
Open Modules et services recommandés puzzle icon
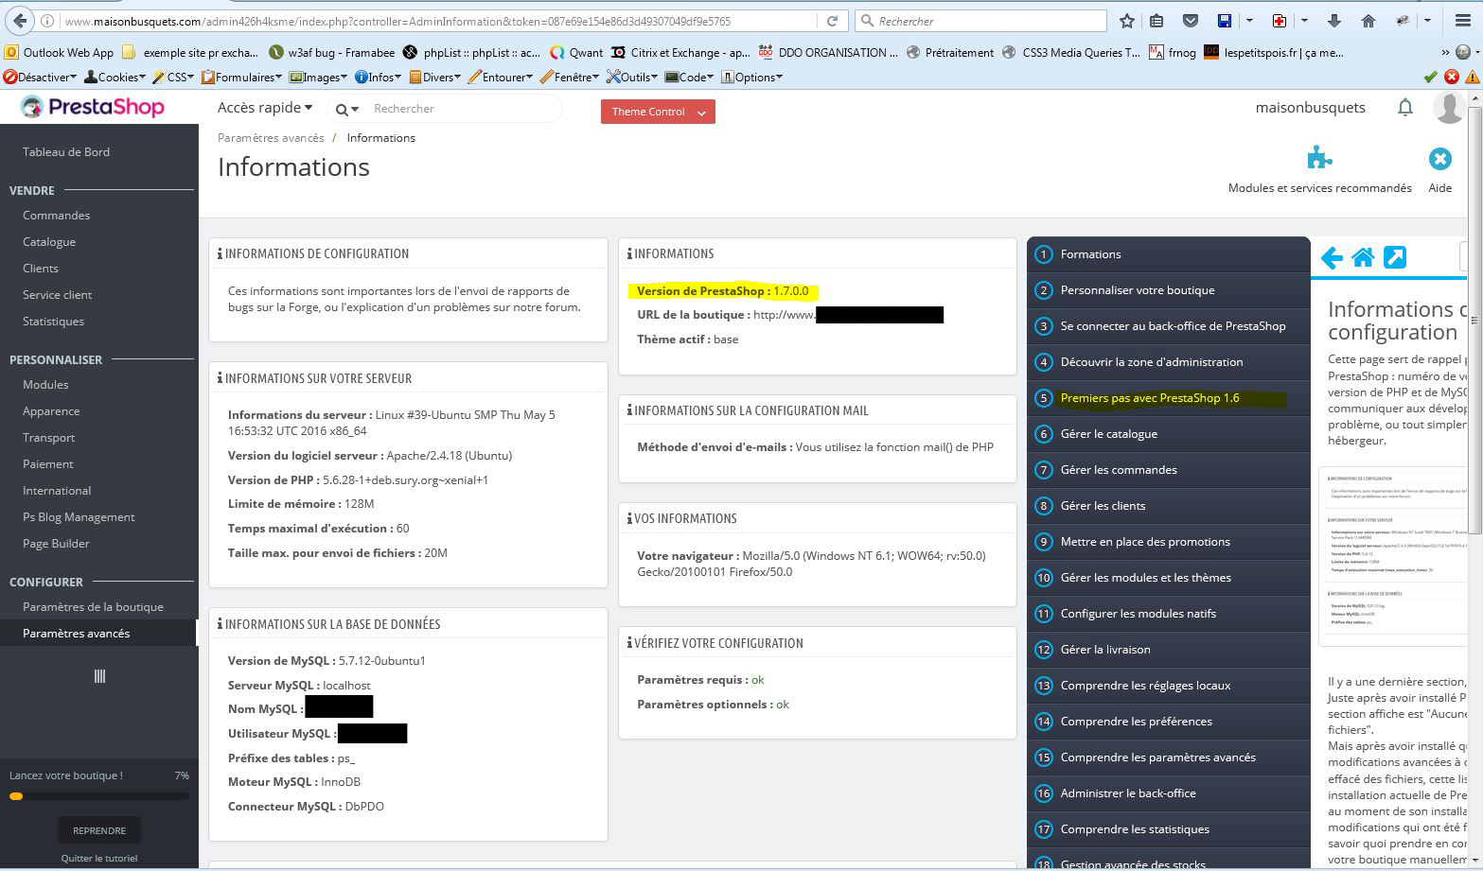click(x=1319, y=158)
